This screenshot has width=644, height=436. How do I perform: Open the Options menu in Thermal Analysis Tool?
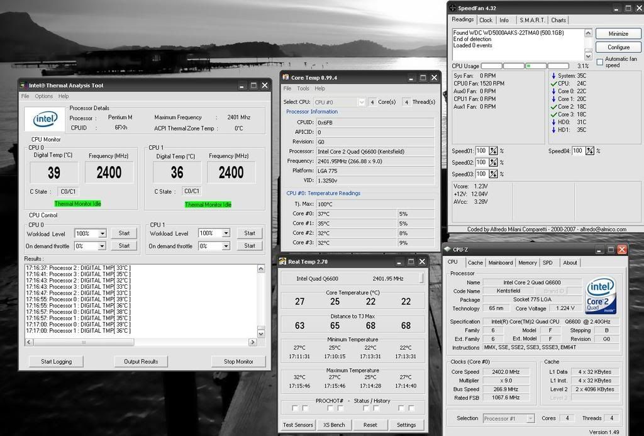coord(43,96)
